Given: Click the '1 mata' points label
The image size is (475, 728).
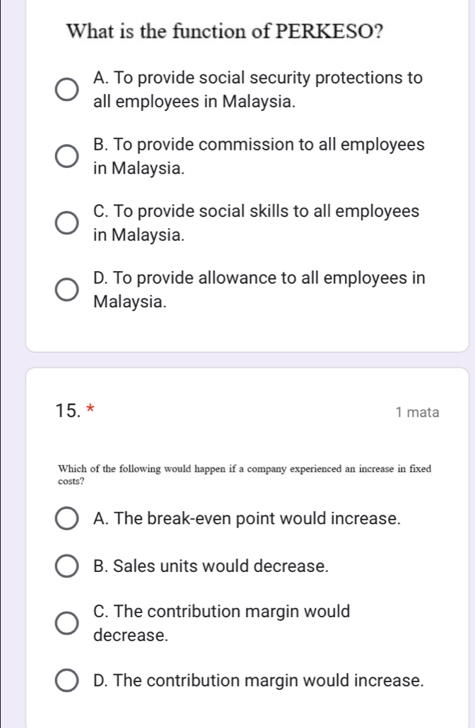Looking at the screenshot, I should coord(418,412).
